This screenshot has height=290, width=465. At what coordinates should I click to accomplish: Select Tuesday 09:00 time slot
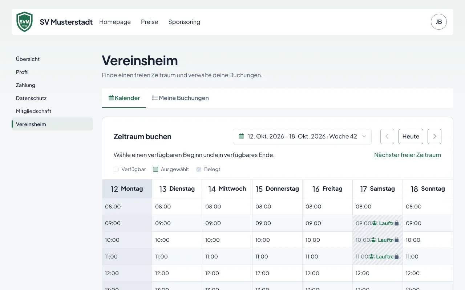(177, 223)
